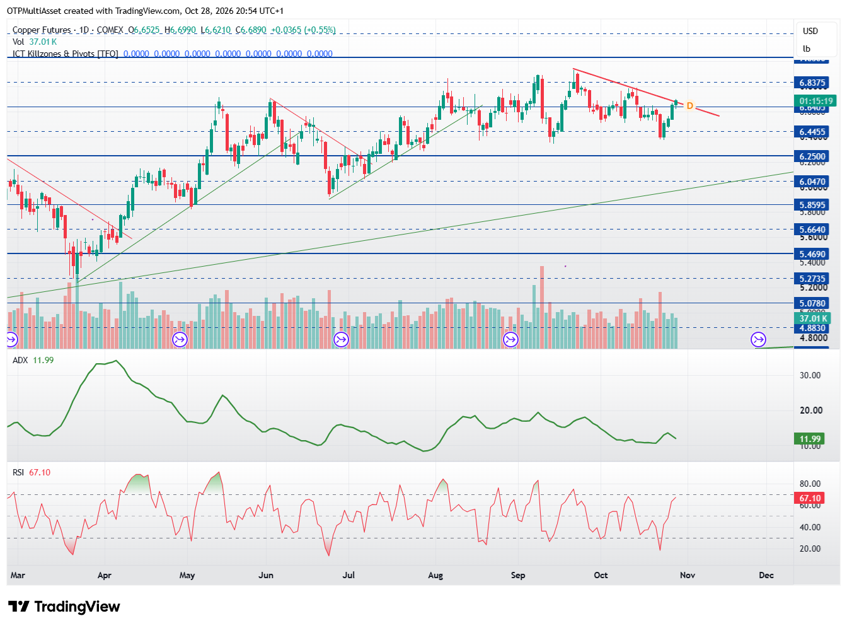The width and height of the screenshot is (847, 628).
Task: Click the contract rollover marker near September
Action: pyautogui.click(x=510, y=340)
